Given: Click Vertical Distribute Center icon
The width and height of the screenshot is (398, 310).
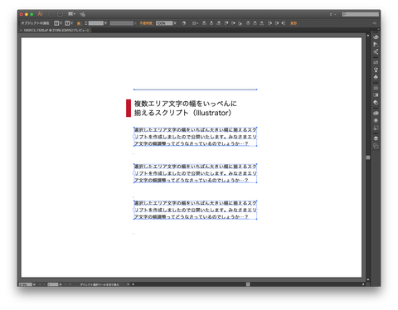Looking at the screenshot, I should 255,23.
